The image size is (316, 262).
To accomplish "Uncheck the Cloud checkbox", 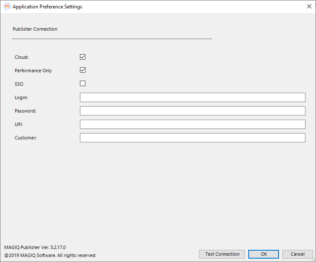I will (82, 57).
